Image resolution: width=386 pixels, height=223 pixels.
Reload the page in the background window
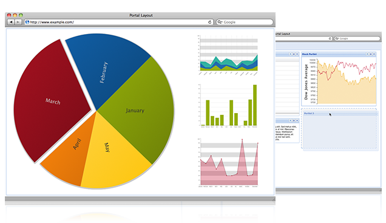tap(330, 38)
